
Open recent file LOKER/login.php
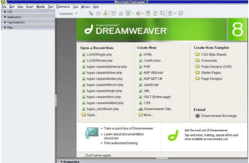click(x=100, y=55)
